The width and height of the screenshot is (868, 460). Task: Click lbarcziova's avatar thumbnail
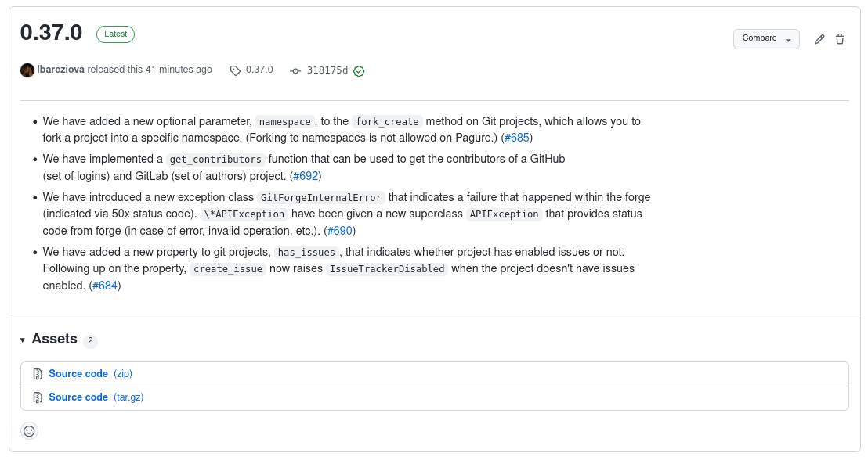coord(27,70)
